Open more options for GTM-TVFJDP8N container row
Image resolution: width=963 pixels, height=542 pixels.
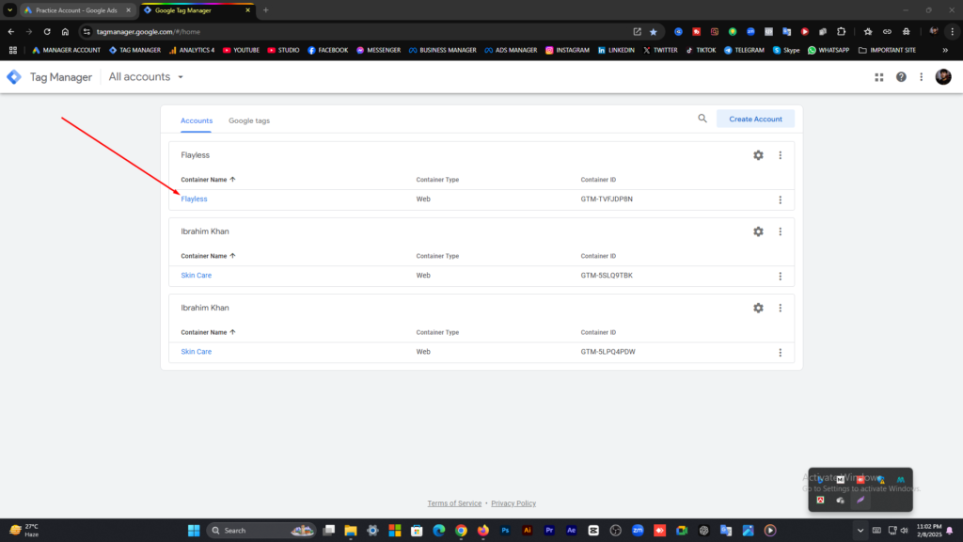[x=781, y=199]
